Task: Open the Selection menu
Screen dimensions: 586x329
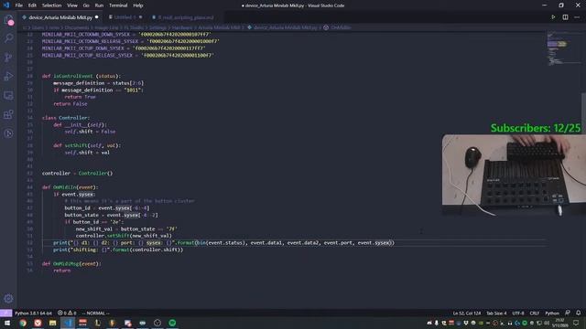Action: tap(51, 5)
